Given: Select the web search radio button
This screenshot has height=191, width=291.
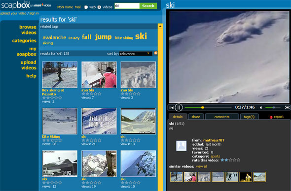Looking at the screenshot, I should (x=86, y=7).
